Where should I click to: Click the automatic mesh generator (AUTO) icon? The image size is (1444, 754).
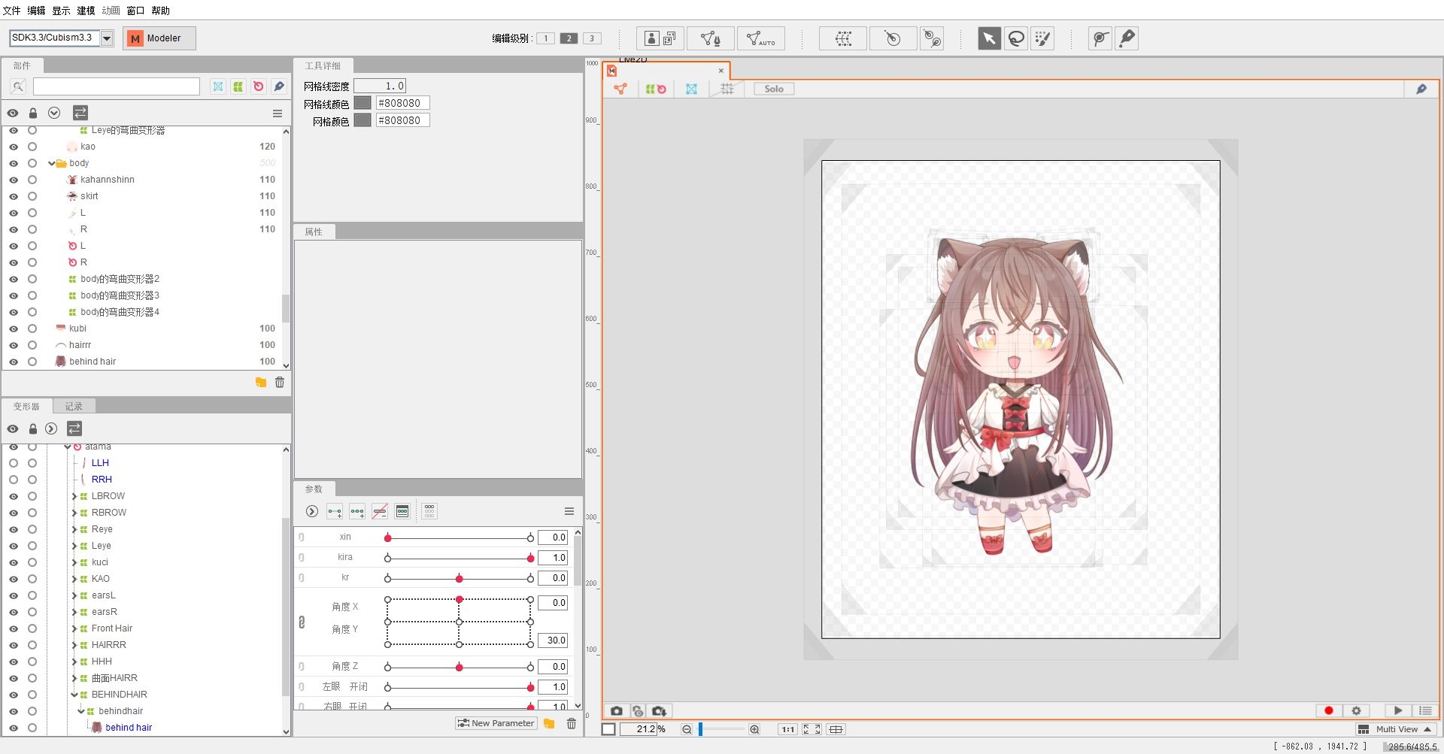click(760, 38)
